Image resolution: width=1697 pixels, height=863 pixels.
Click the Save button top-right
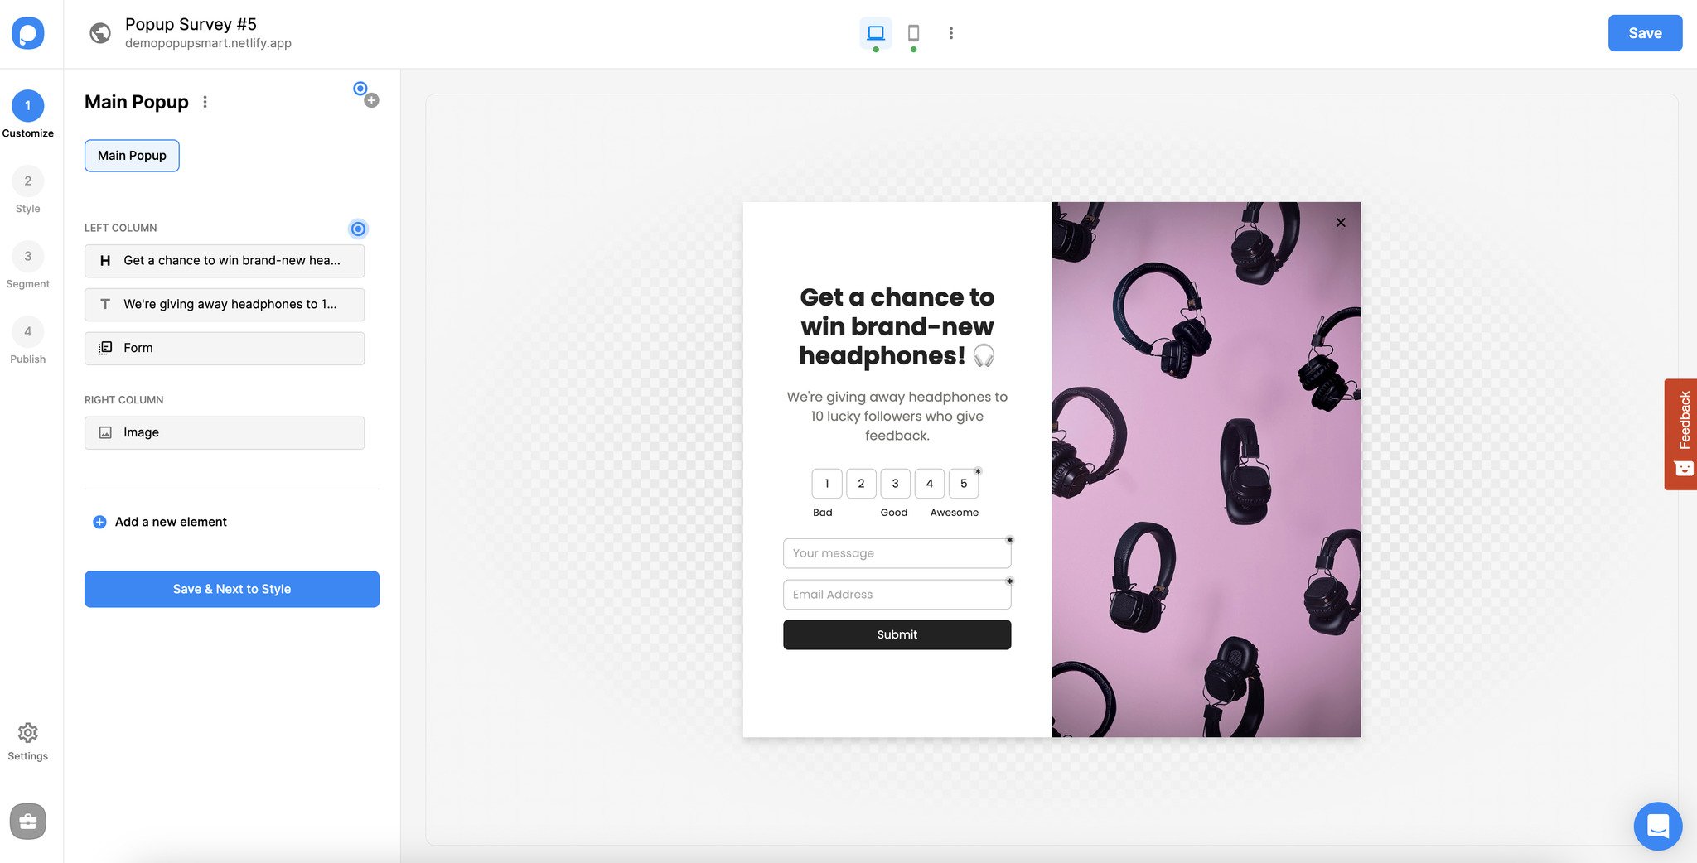(1645, 33)
